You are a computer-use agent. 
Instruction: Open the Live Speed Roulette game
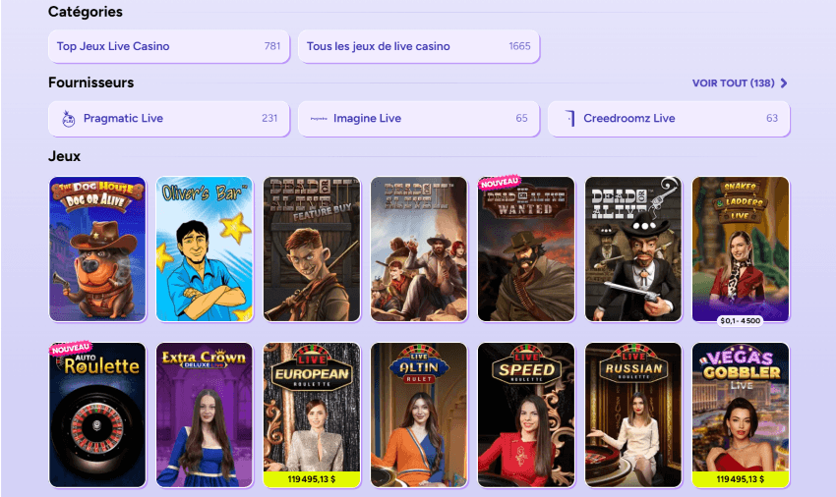(x=526, y=414)
